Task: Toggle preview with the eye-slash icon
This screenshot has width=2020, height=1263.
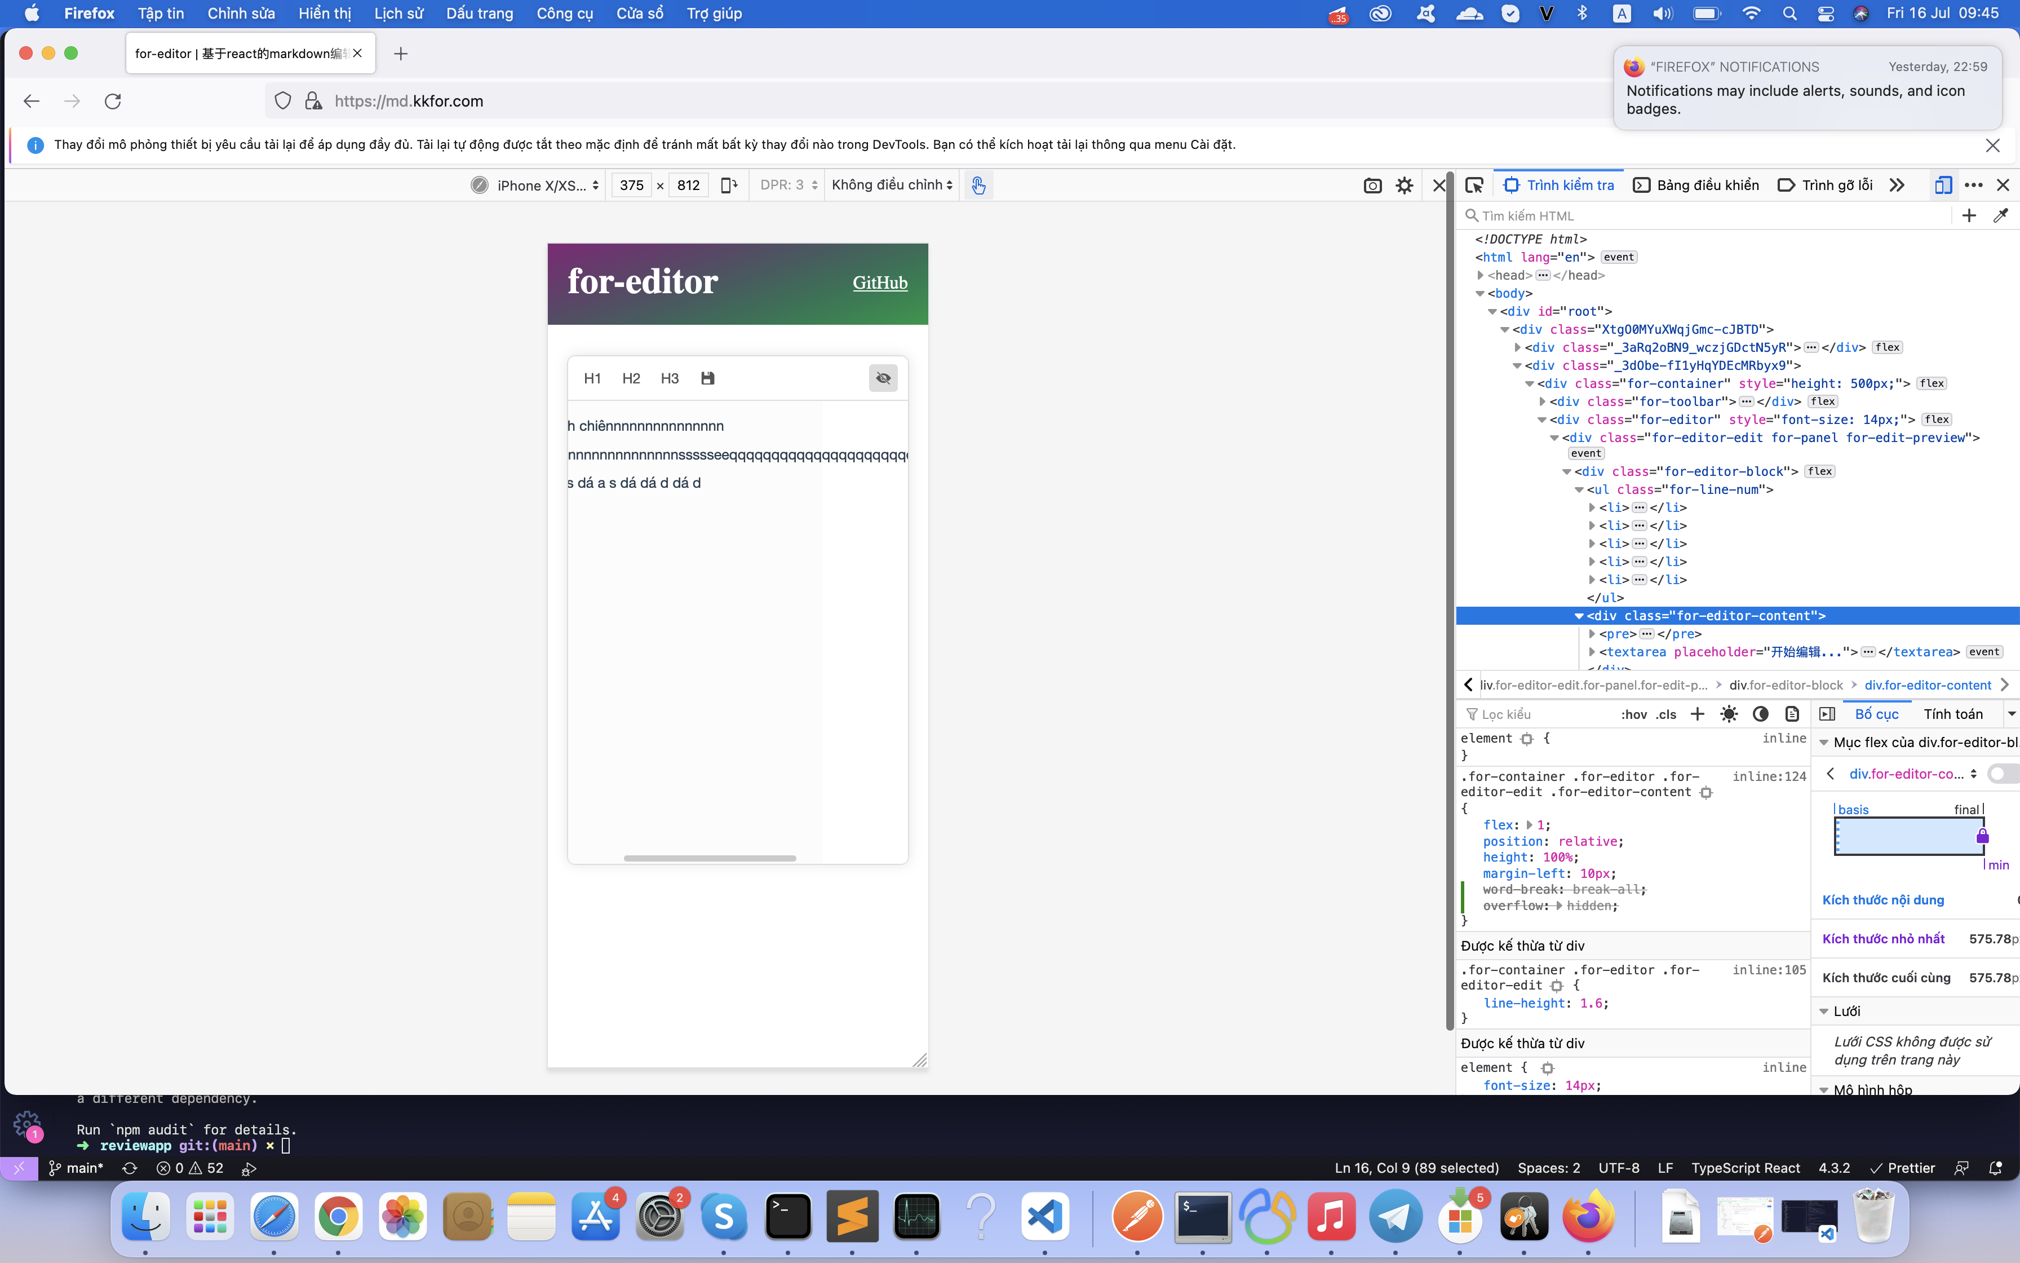Action: tap(882, 378)
